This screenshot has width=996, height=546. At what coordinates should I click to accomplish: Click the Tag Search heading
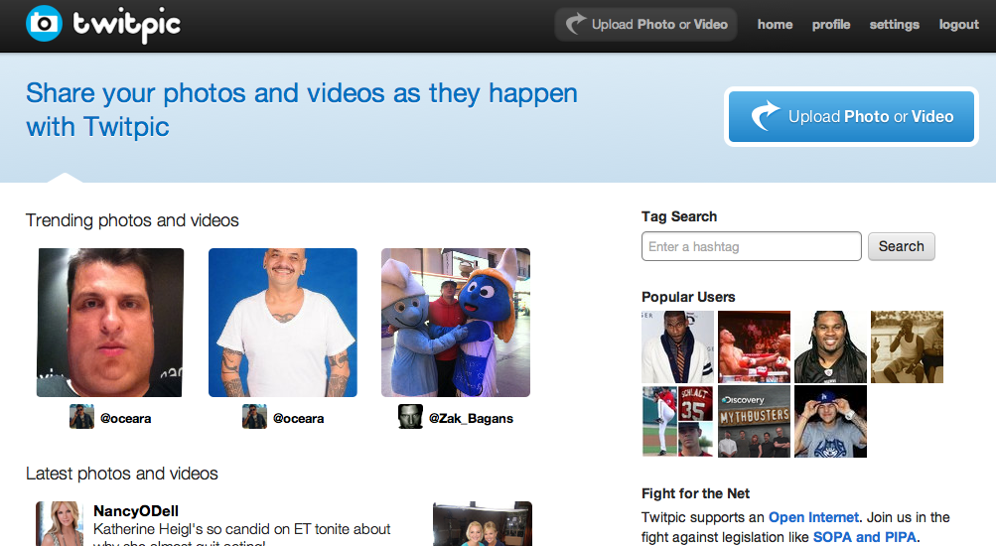tap(679, 216)
